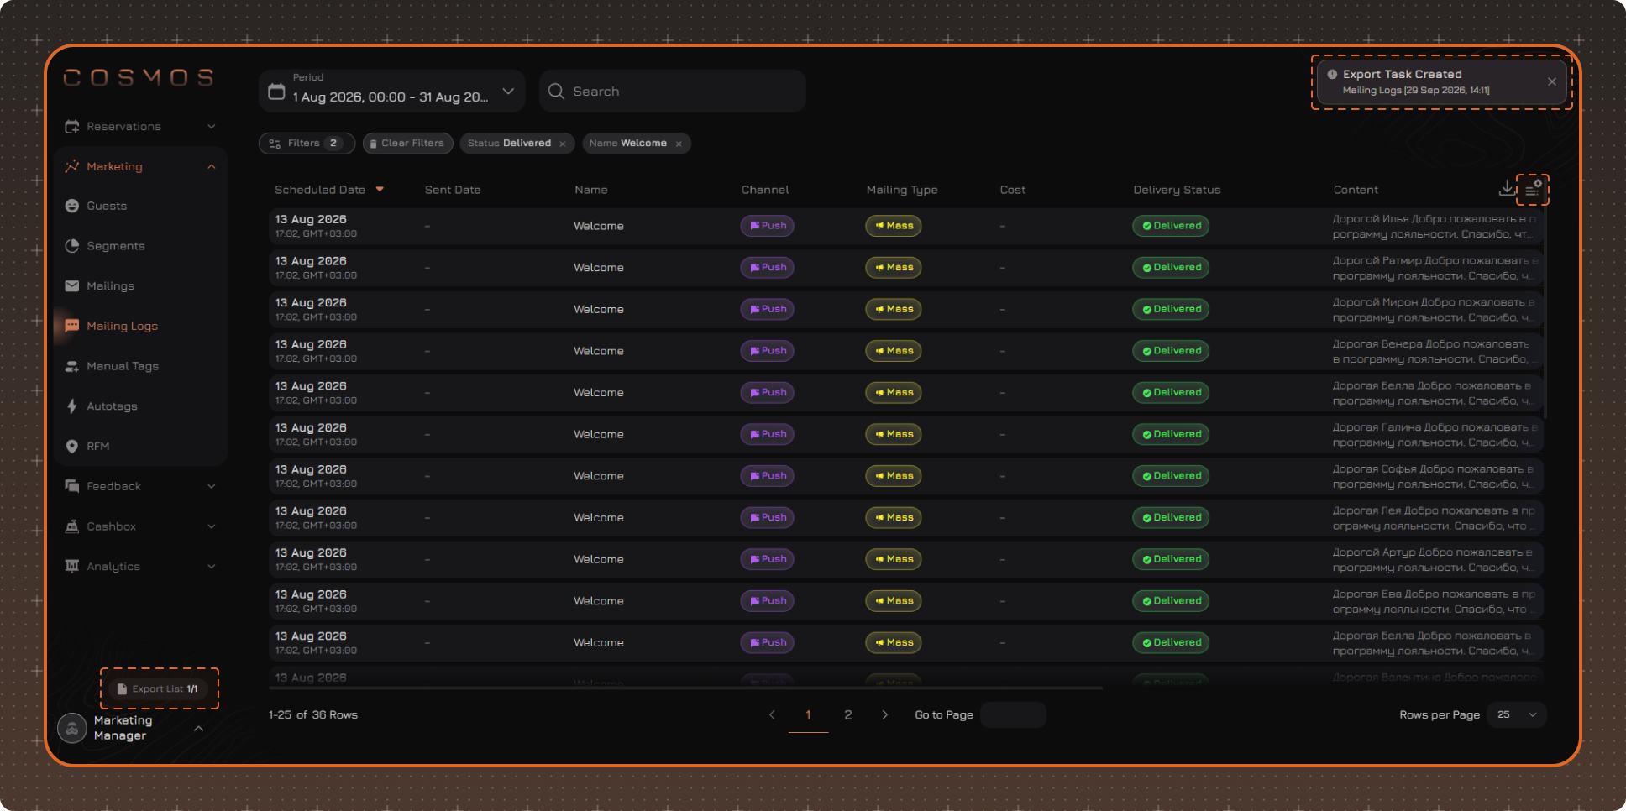This screenshot has width=1626, height=811.
Task: Expand the Marketing Manager profile menu
Action: (199, 728)
